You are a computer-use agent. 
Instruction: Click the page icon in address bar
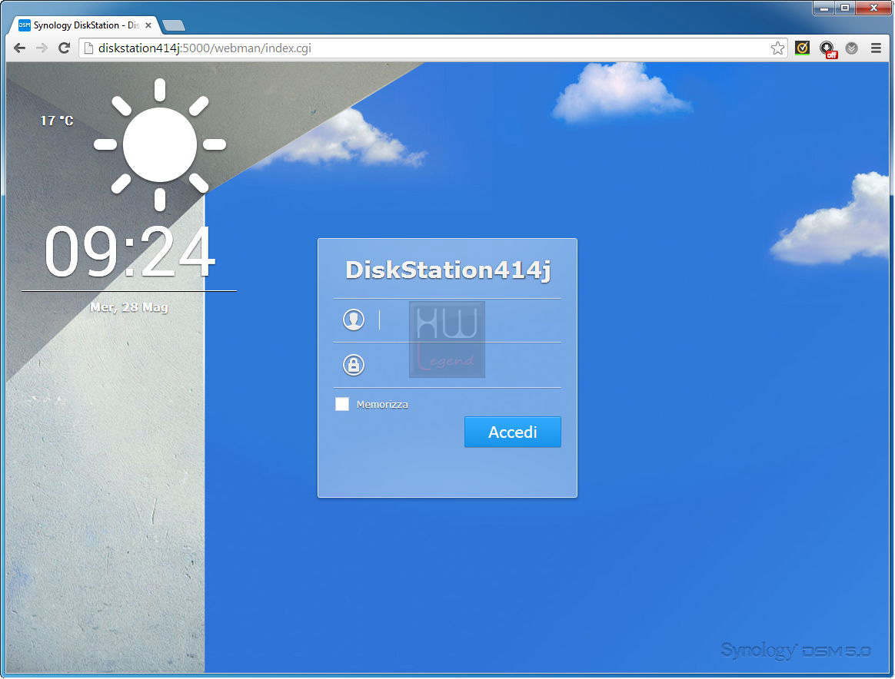click(x=88, y=48)
